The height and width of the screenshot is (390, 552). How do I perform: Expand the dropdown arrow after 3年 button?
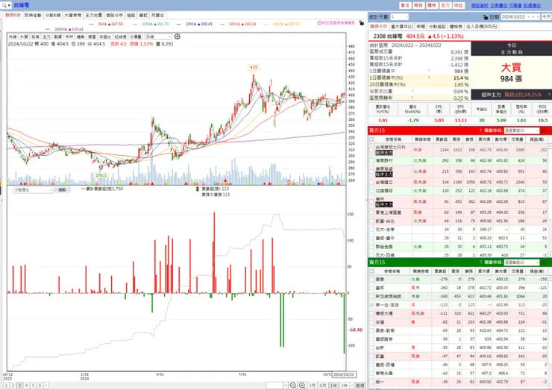click(351, 386)
